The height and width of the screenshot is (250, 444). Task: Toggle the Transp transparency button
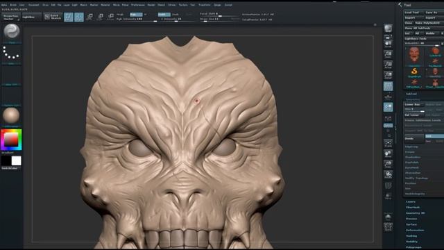(388, 196)
